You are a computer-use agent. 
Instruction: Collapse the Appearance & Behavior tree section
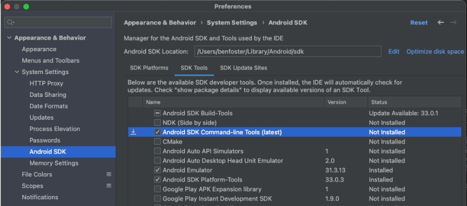coord(9,38)
